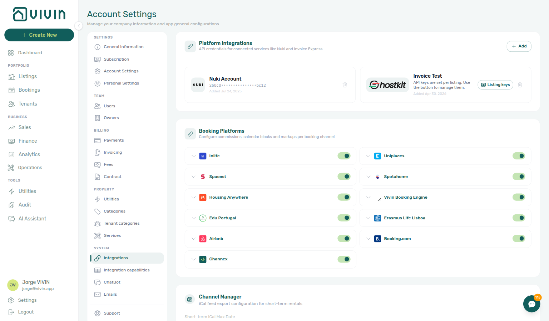Viewport: 549px width, 321px height.
Task: Click the Booking.com platform icon
Action: pyautogui.click(x=377, y=239)
